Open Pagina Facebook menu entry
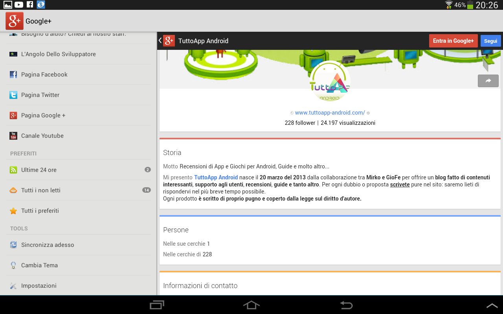503x314 pixels. point(79,75)
